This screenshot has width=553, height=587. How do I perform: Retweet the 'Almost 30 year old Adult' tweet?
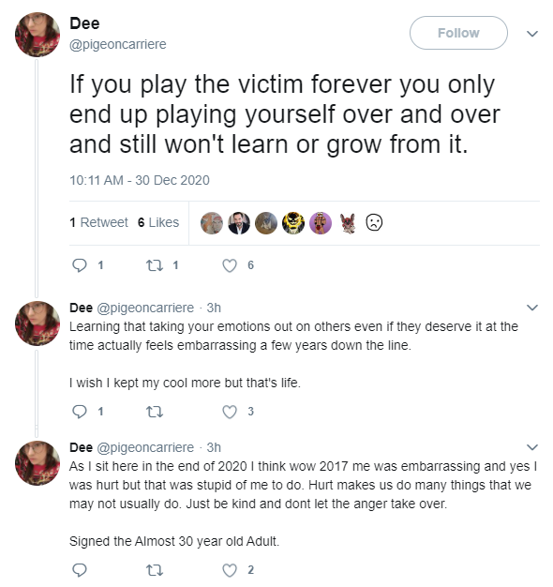154,570
